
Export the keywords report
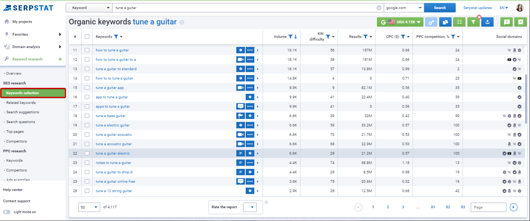[487, 22]
